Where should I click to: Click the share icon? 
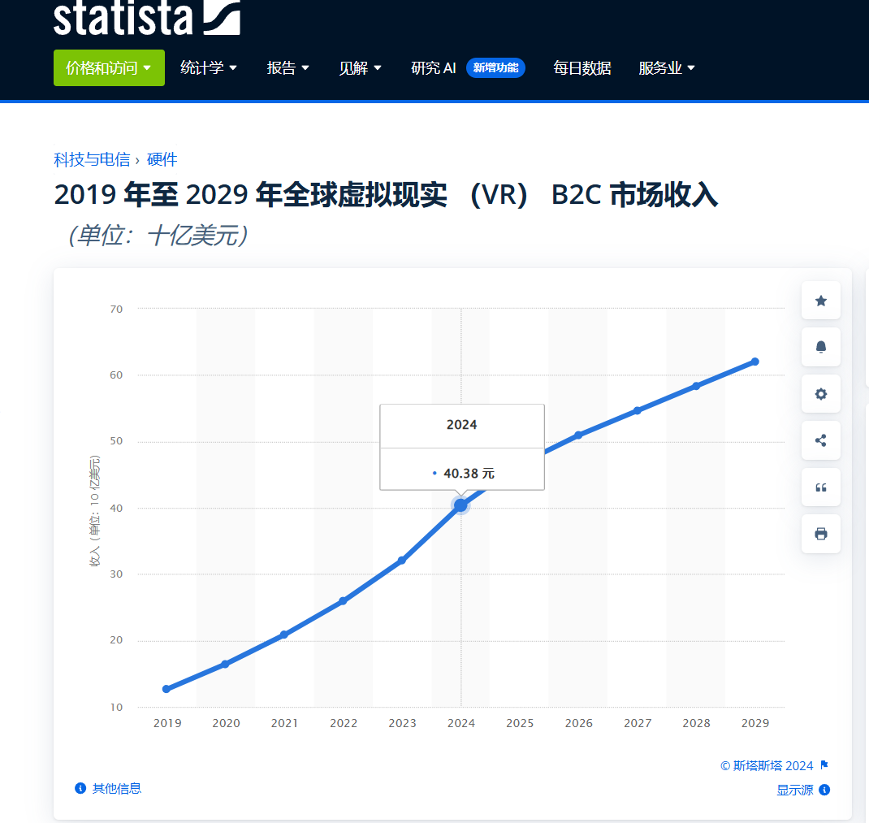820,440
